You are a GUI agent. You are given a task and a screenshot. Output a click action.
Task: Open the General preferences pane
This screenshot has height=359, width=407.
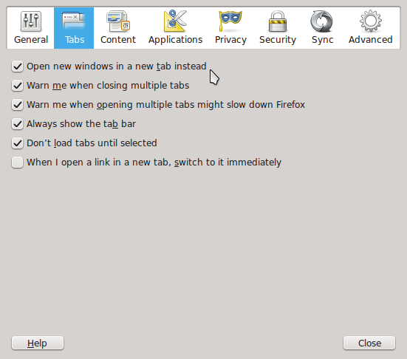coord(31,28)
